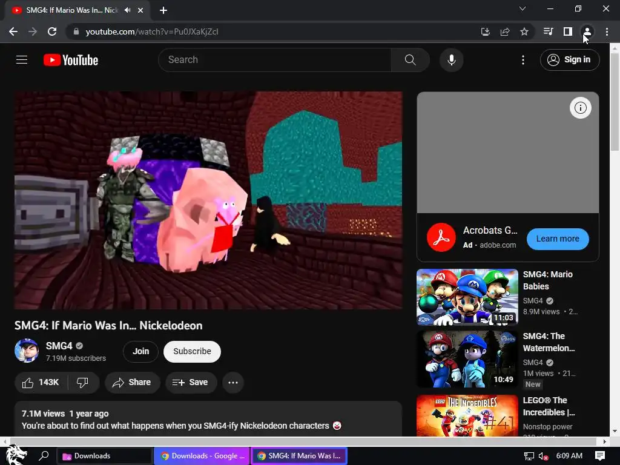
Task: Open the 6:09 AM clock
Action: [x=569, y=456]
